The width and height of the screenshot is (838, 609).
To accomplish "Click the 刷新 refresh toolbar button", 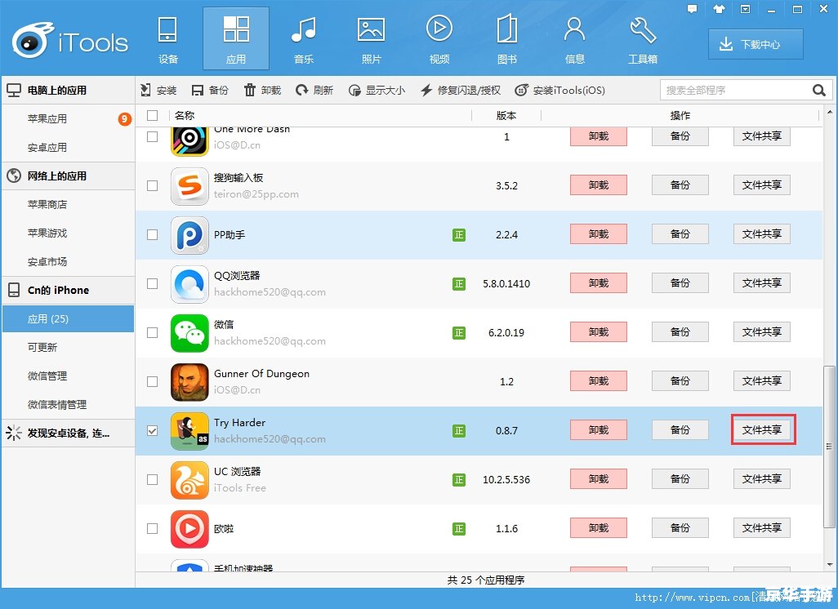I will tap(314, 91).
